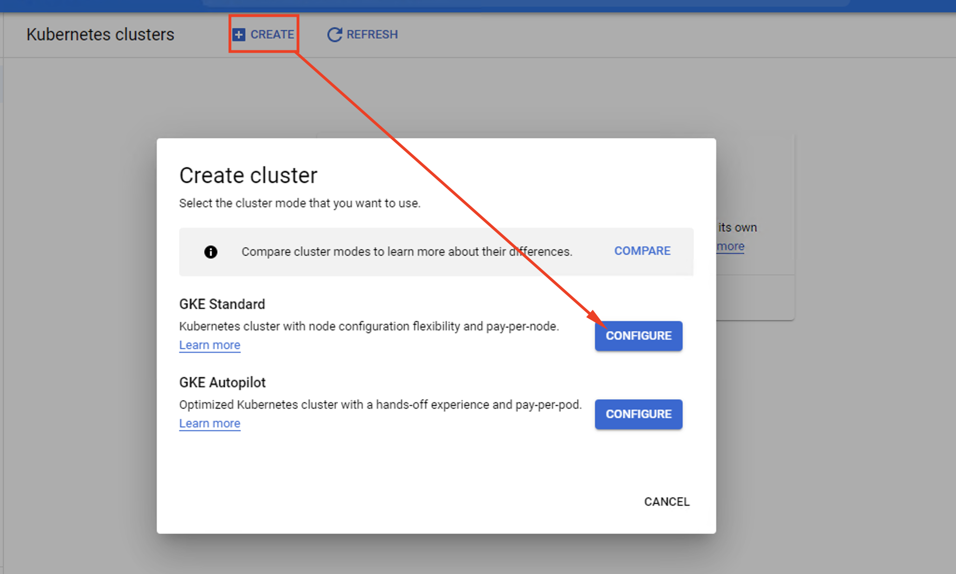
Task: Click the CREATE label in toolbar
Action: tap(272, 35)
